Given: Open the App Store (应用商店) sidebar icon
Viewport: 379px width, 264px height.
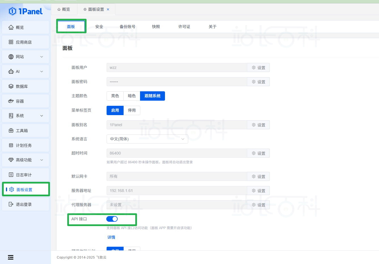Looking at the screenshot, I should 11,42.
